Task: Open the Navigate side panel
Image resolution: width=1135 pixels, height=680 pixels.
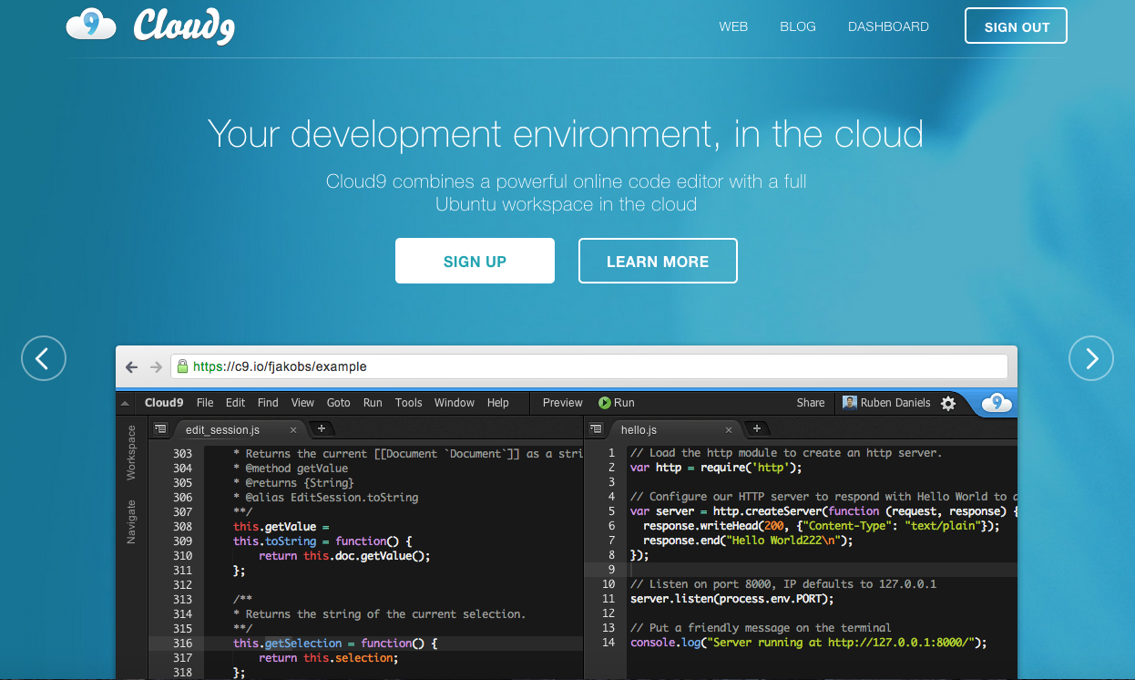Action: pos(131,521)
